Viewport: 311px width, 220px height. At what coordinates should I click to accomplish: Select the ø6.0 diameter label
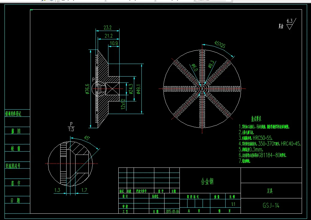(x=194, y=67)
